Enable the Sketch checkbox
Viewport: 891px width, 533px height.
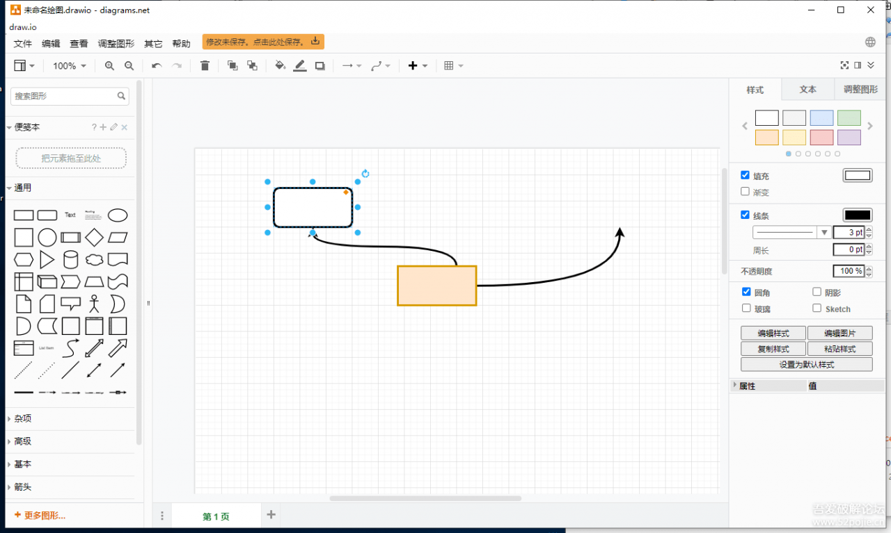pos(817,309)
